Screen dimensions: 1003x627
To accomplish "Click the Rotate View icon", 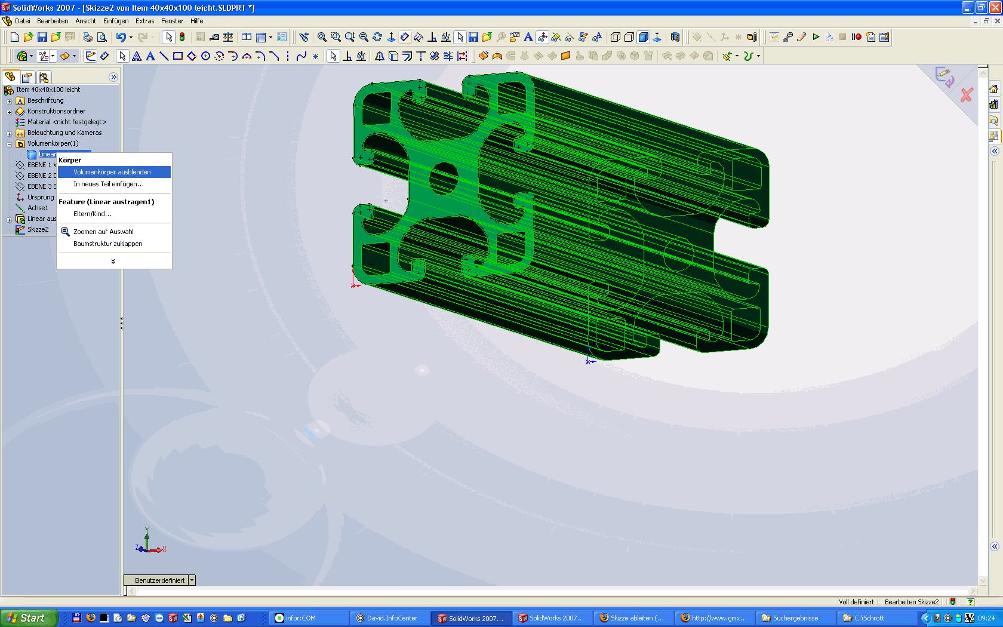I will click(377, 37).
